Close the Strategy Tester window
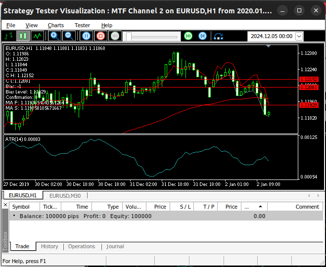The image size is (326, 267). 316,10
